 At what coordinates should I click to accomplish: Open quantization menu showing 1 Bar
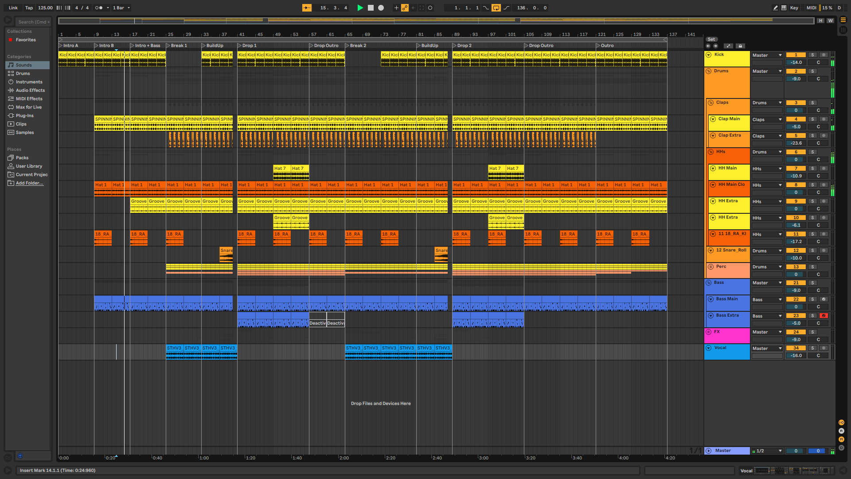click(x=121, y=8)
